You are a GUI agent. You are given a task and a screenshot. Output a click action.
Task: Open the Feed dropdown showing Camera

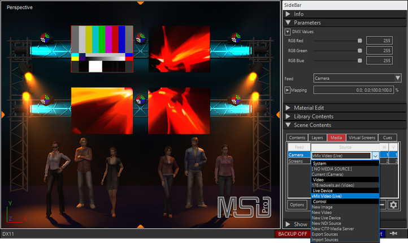pos(357,78)
